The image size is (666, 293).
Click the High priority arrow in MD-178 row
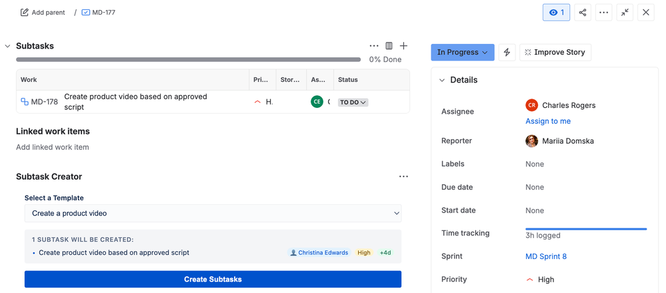(257, 102)
